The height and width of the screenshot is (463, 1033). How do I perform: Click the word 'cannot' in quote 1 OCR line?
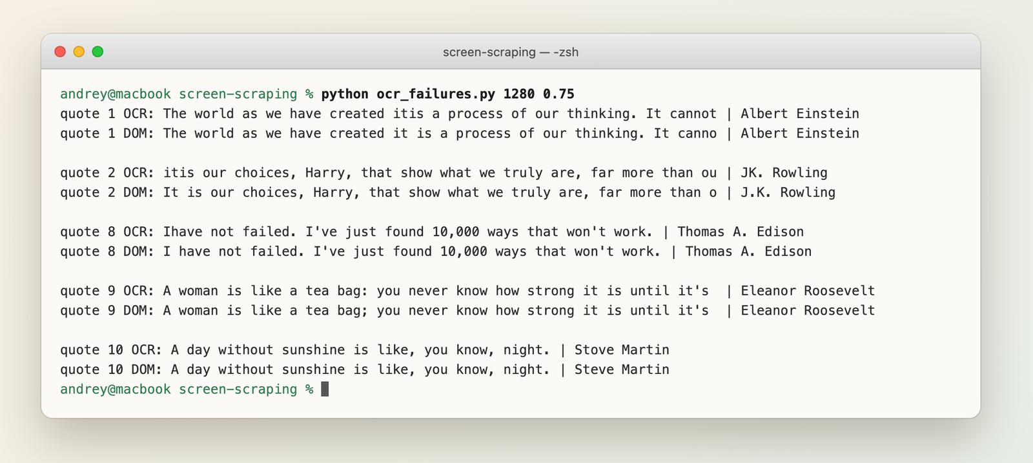point(693,113)
